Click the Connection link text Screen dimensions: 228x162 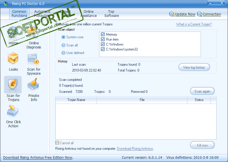212,14
